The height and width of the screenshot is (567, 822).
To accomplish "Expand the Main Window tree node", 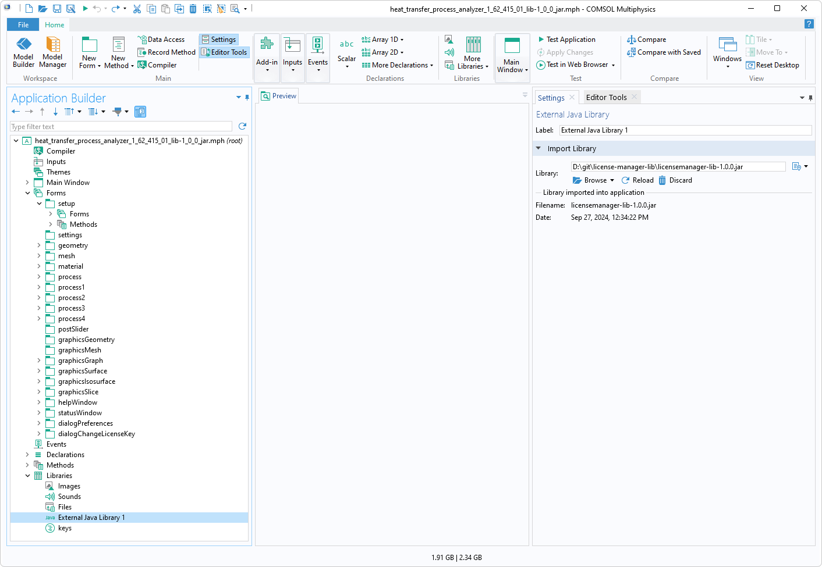I will point(27,183).
